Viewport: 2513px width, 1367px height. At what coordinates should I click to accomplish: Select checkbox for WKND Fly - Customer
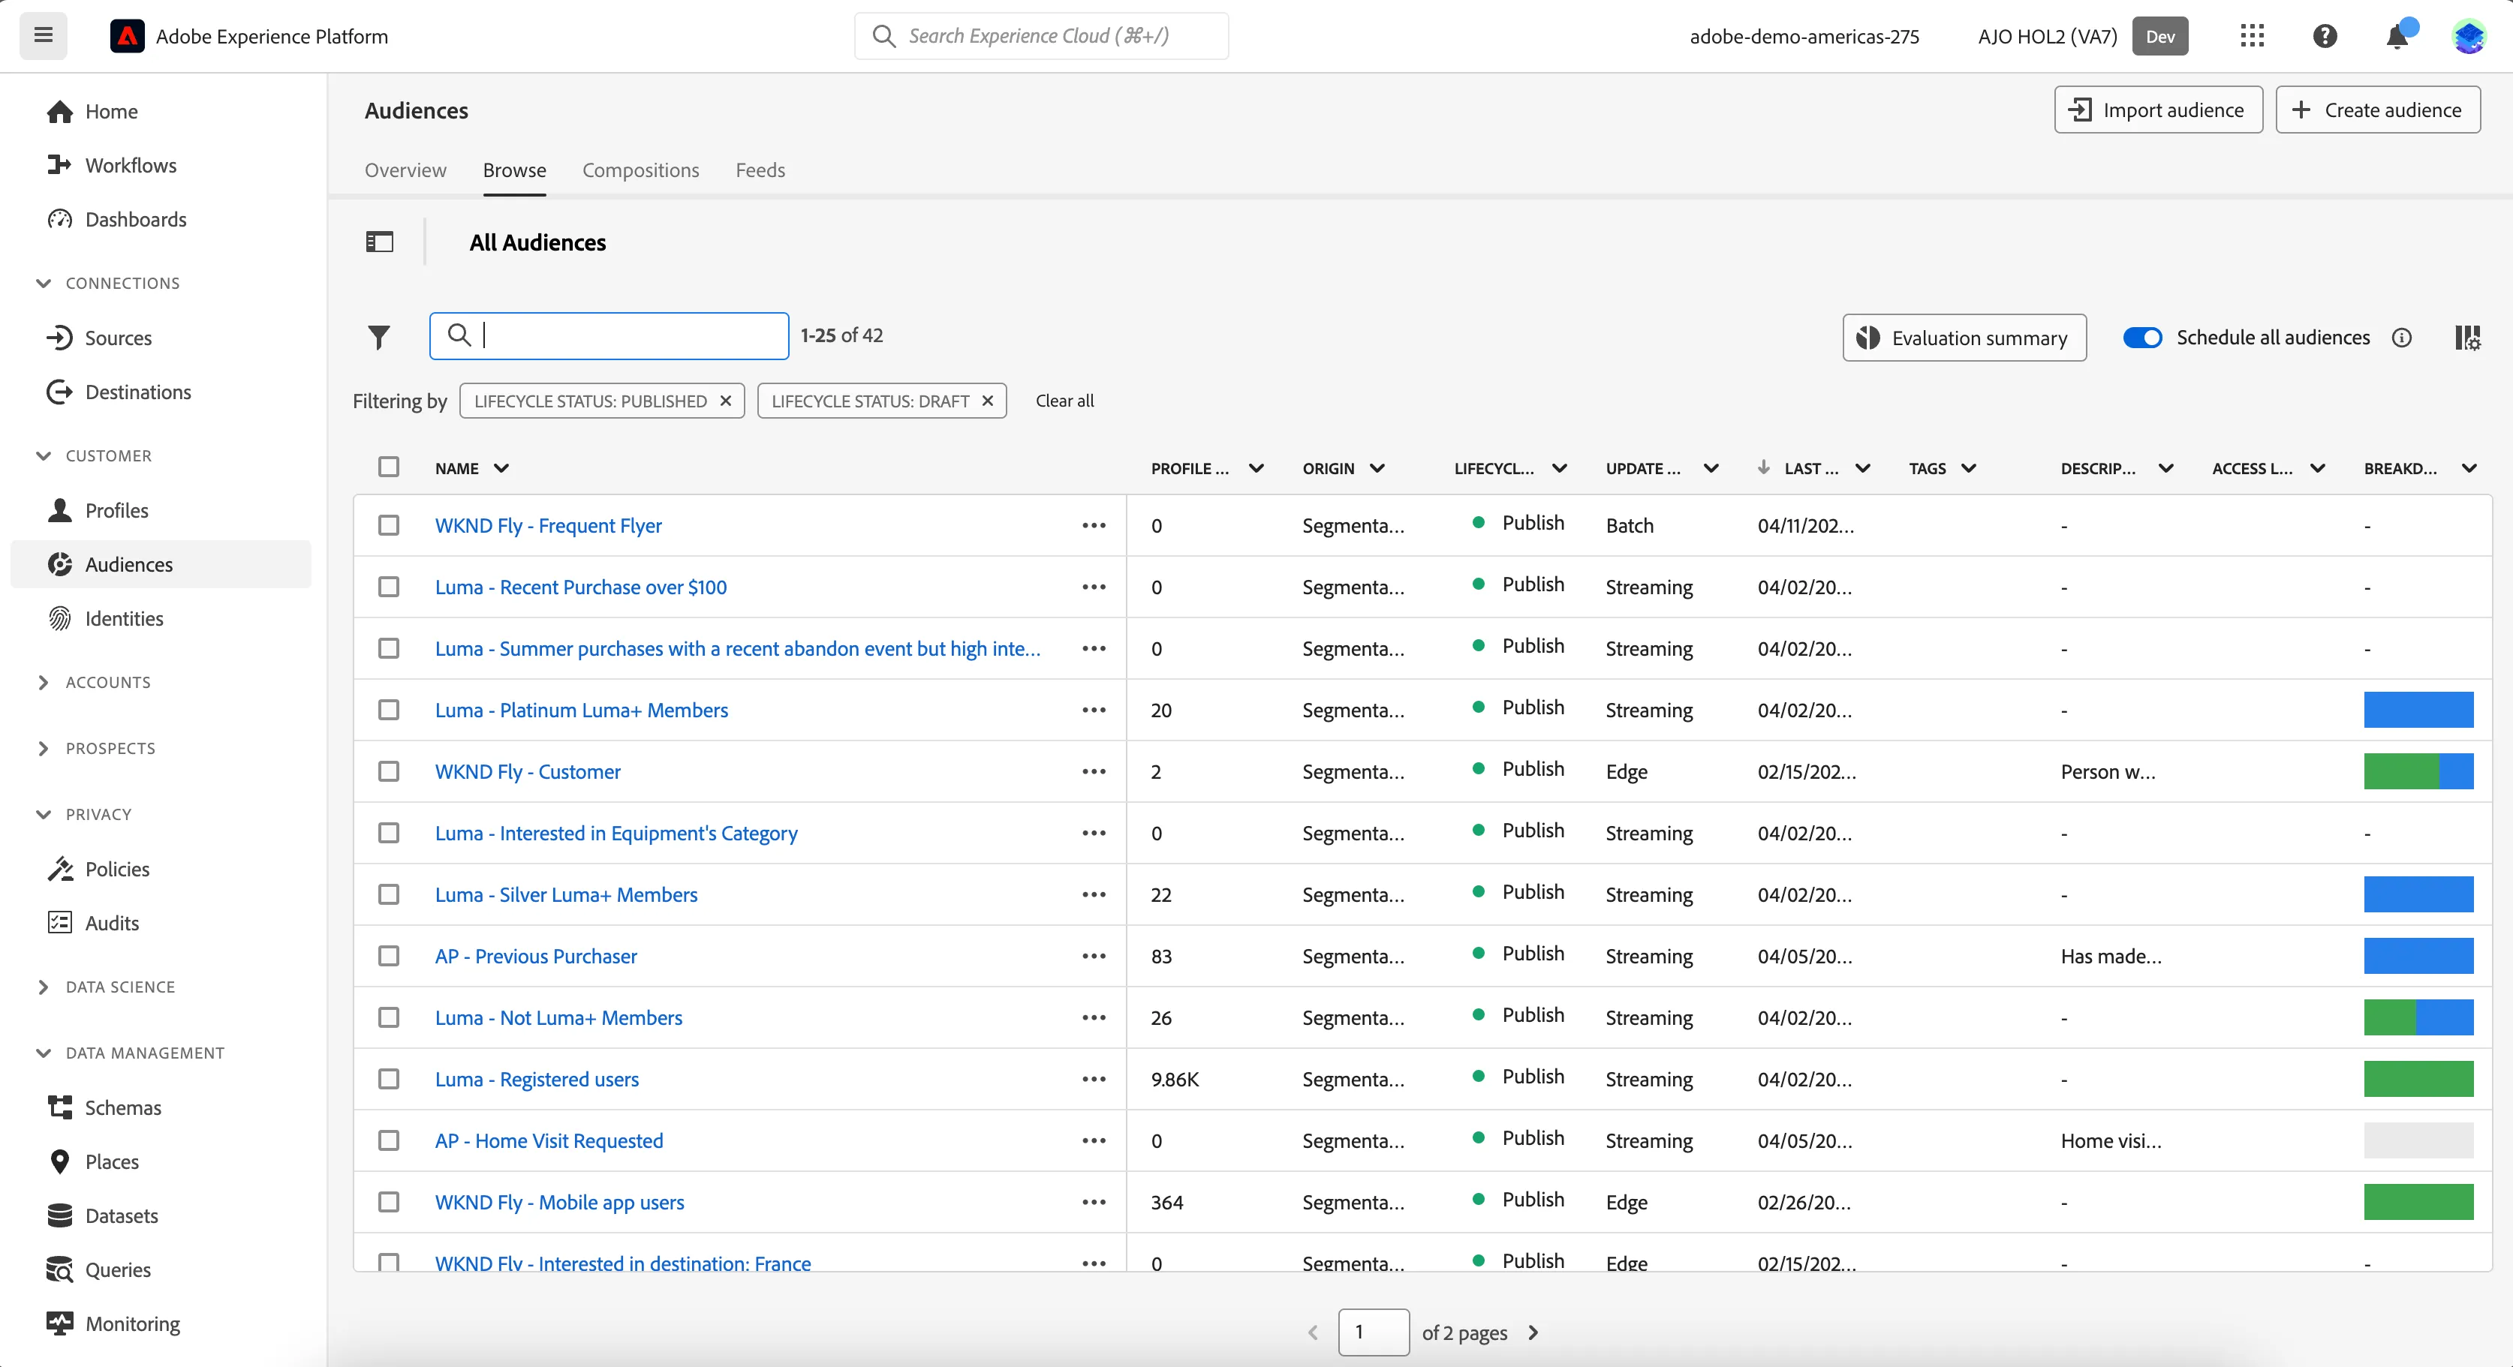click(388, 771)
